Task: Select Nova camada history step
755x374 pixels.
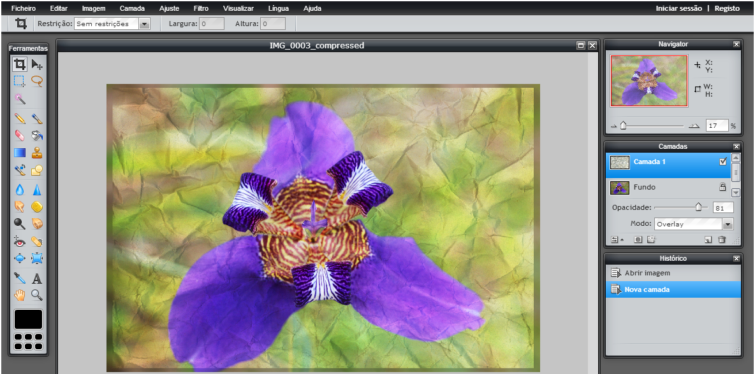Action: click(673, 289)
